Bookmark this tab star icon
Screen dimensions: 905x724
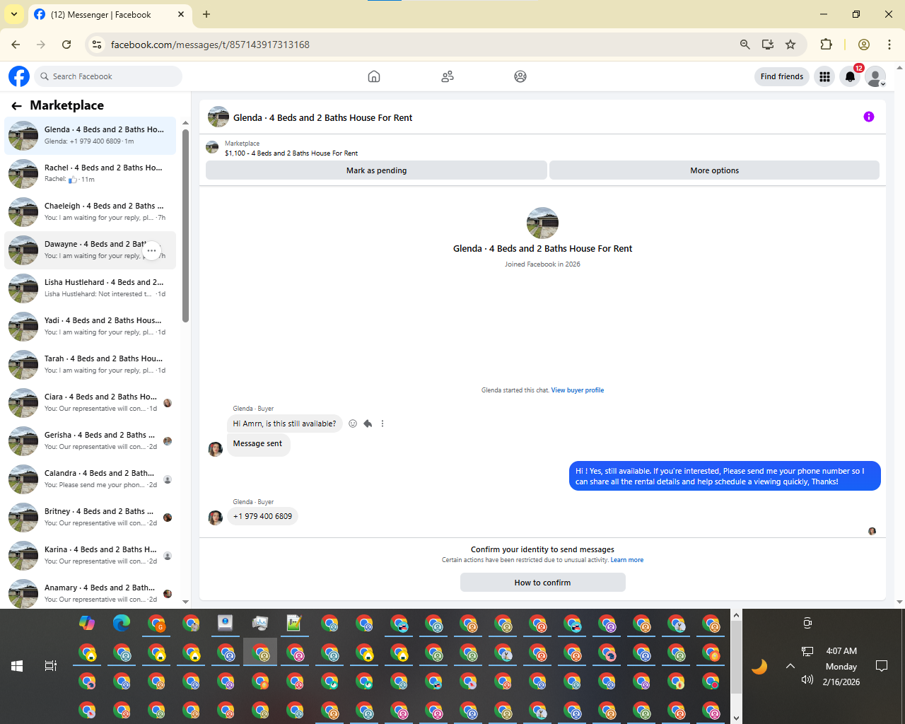(x=790, y=45)
